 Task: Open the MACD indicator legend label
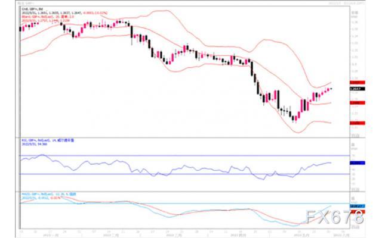pyautogui.click(x=49, y=195)
